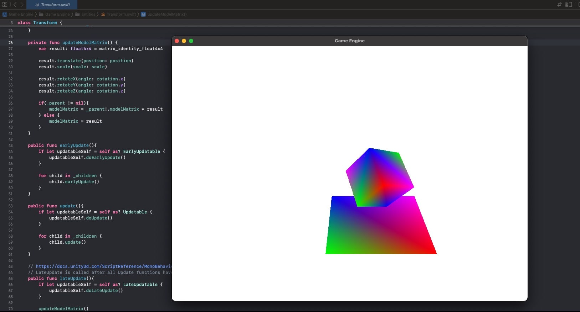Click 'updatableSelf.doLateUpdate()' call

click(86, 291)
